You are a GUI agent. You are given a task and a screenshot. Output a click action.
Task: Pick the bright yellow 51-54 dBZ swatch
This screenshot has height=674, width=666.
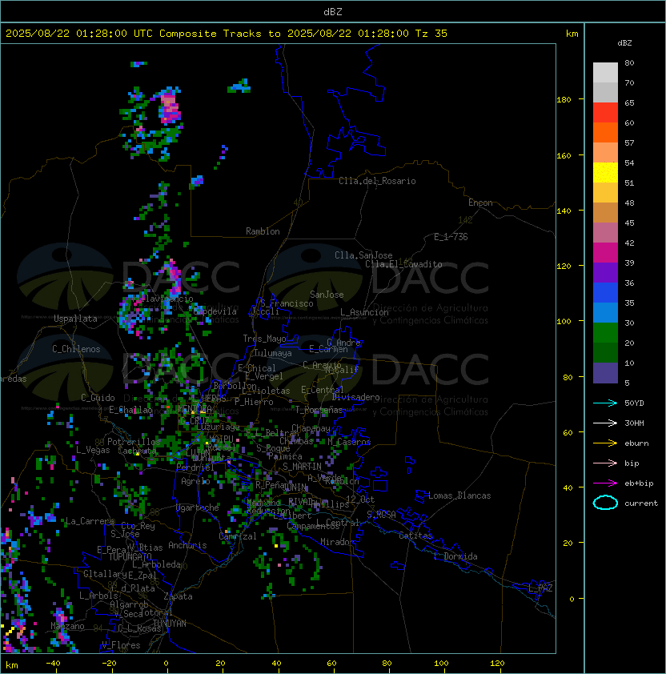605,172
